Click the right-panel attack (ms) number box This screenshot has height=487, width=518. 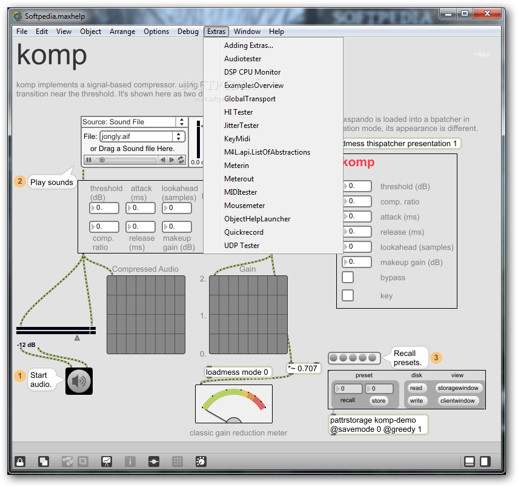click(x=357, y=217)
